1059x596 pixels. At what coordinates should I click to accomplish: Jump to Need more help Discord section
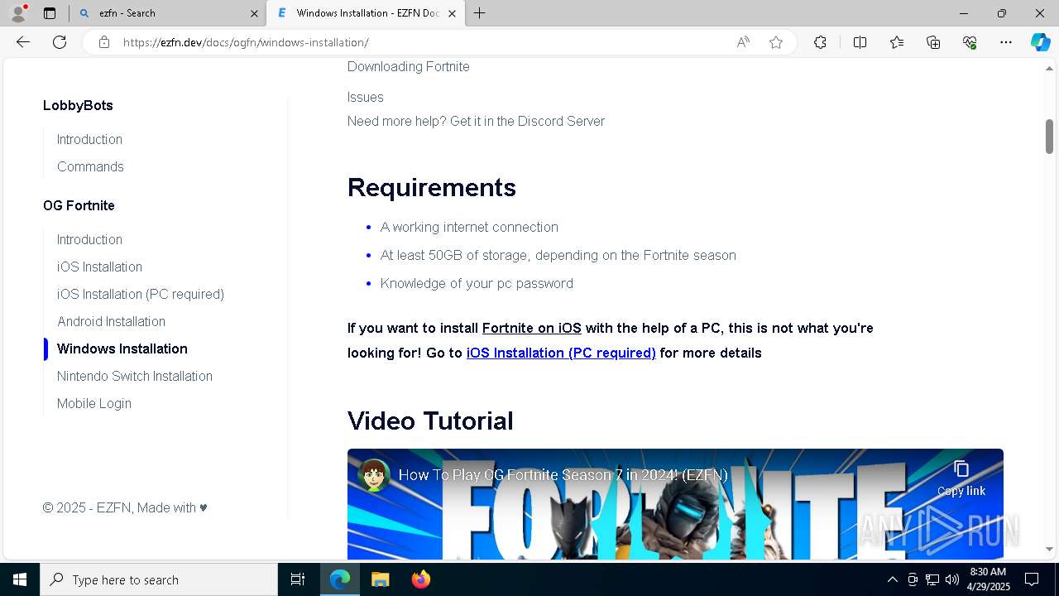point(476,121)
